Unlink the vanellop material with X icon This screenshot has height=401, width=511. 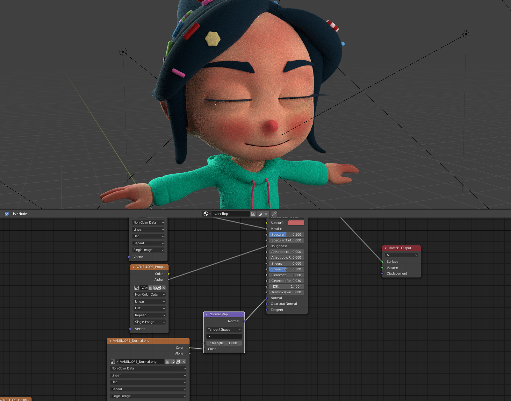tap(266, 214)
